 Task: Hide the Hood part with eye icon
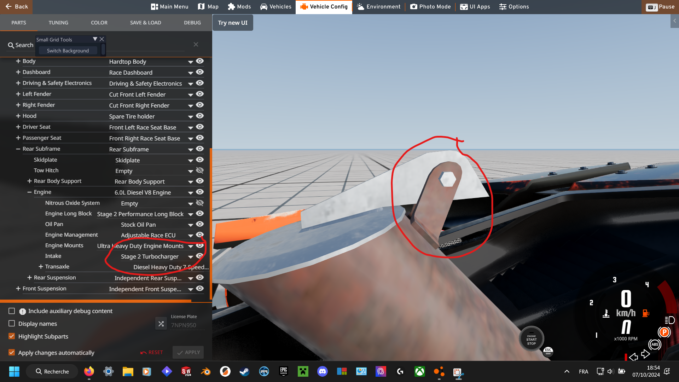pos(200,116)
